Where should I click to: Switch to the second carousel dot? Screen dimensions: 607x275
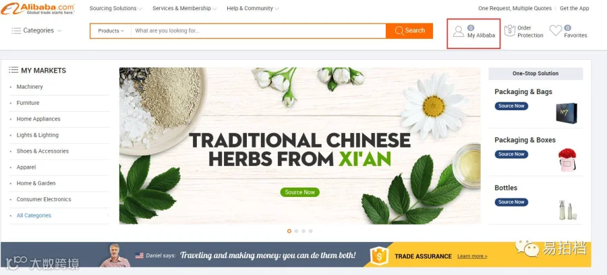(296, 231)
